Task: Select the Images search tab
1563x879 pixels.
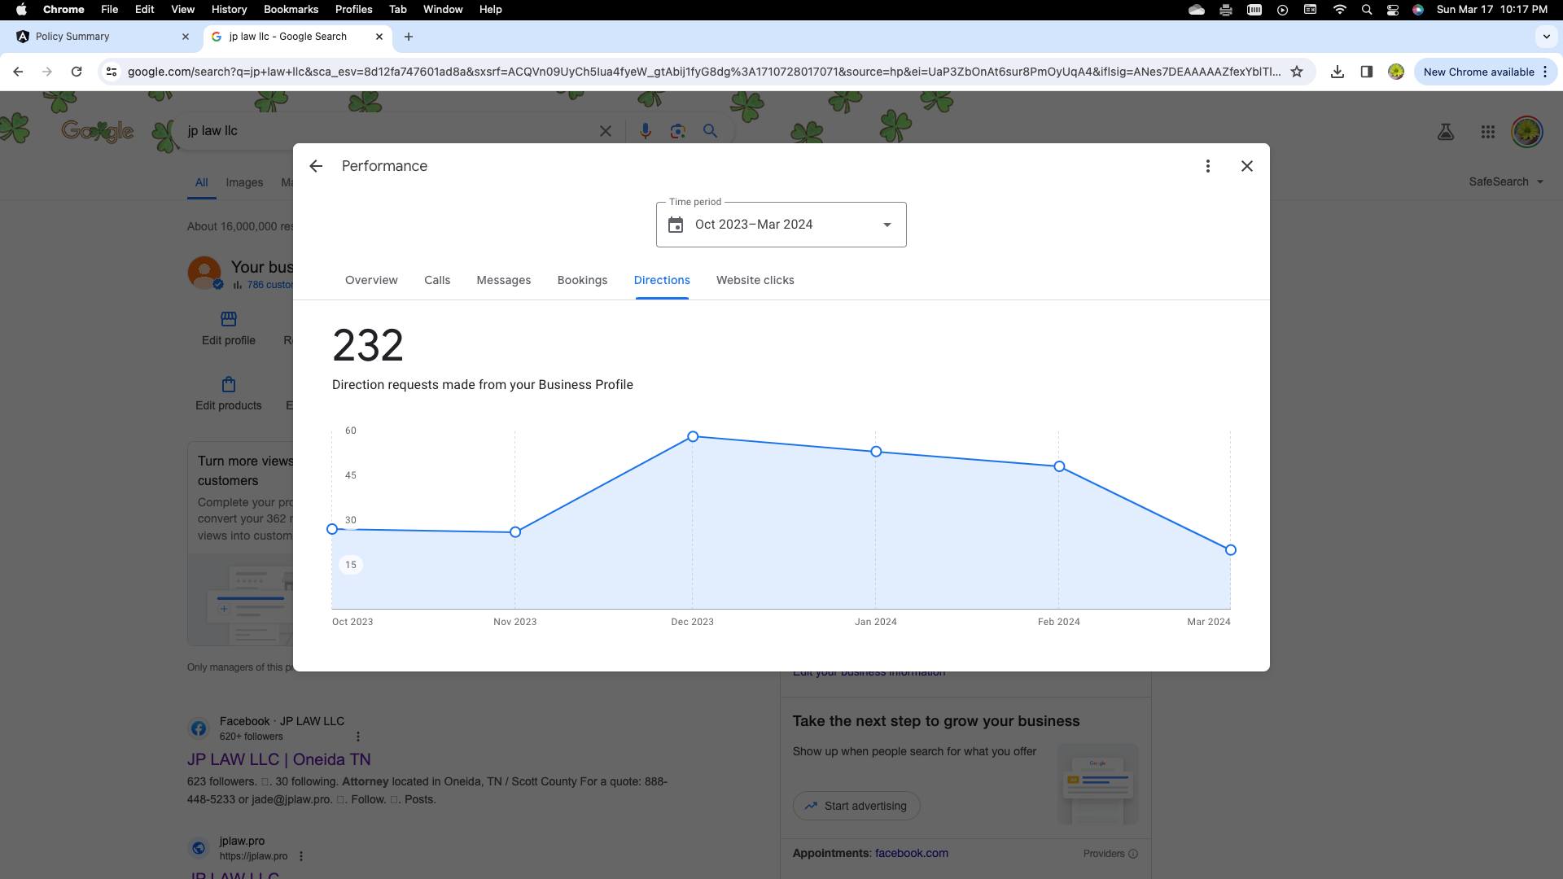Action: click(244, 182)
